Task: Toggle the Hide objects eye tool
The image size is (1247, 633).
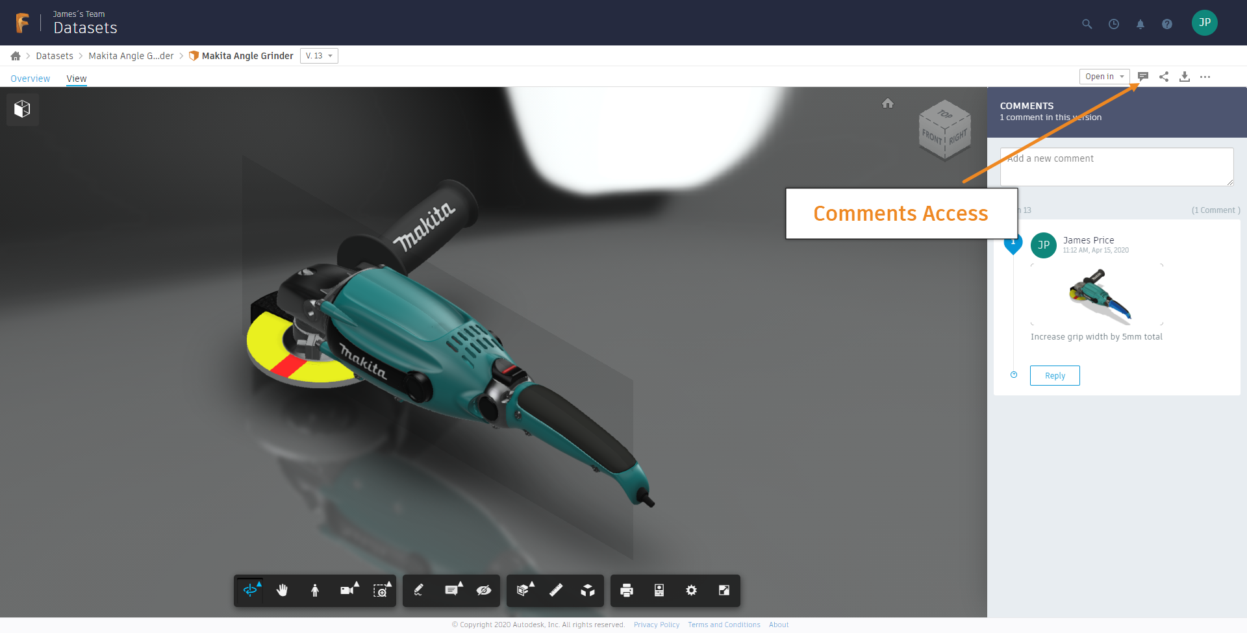Action: point(484,590)
